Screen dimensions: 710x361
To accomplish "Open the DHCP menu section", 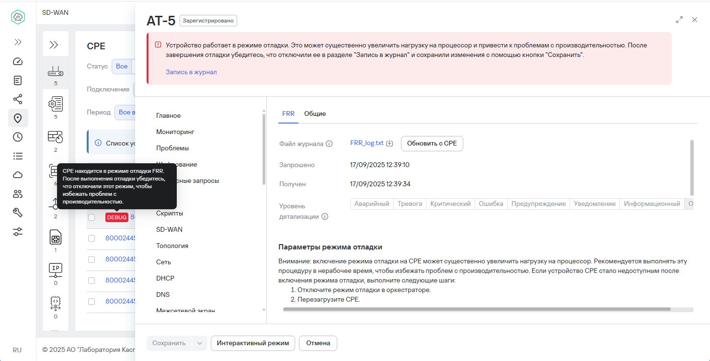I will point(165,278).
